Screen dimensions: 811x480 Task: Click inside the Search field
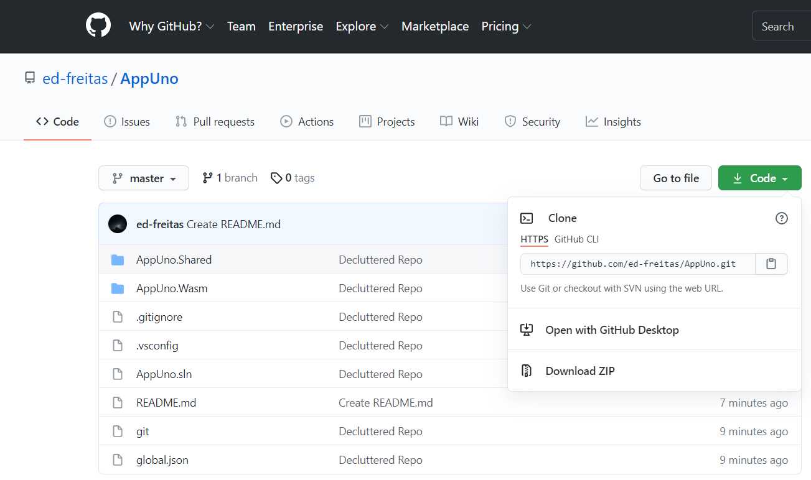[x=779, y=26]
